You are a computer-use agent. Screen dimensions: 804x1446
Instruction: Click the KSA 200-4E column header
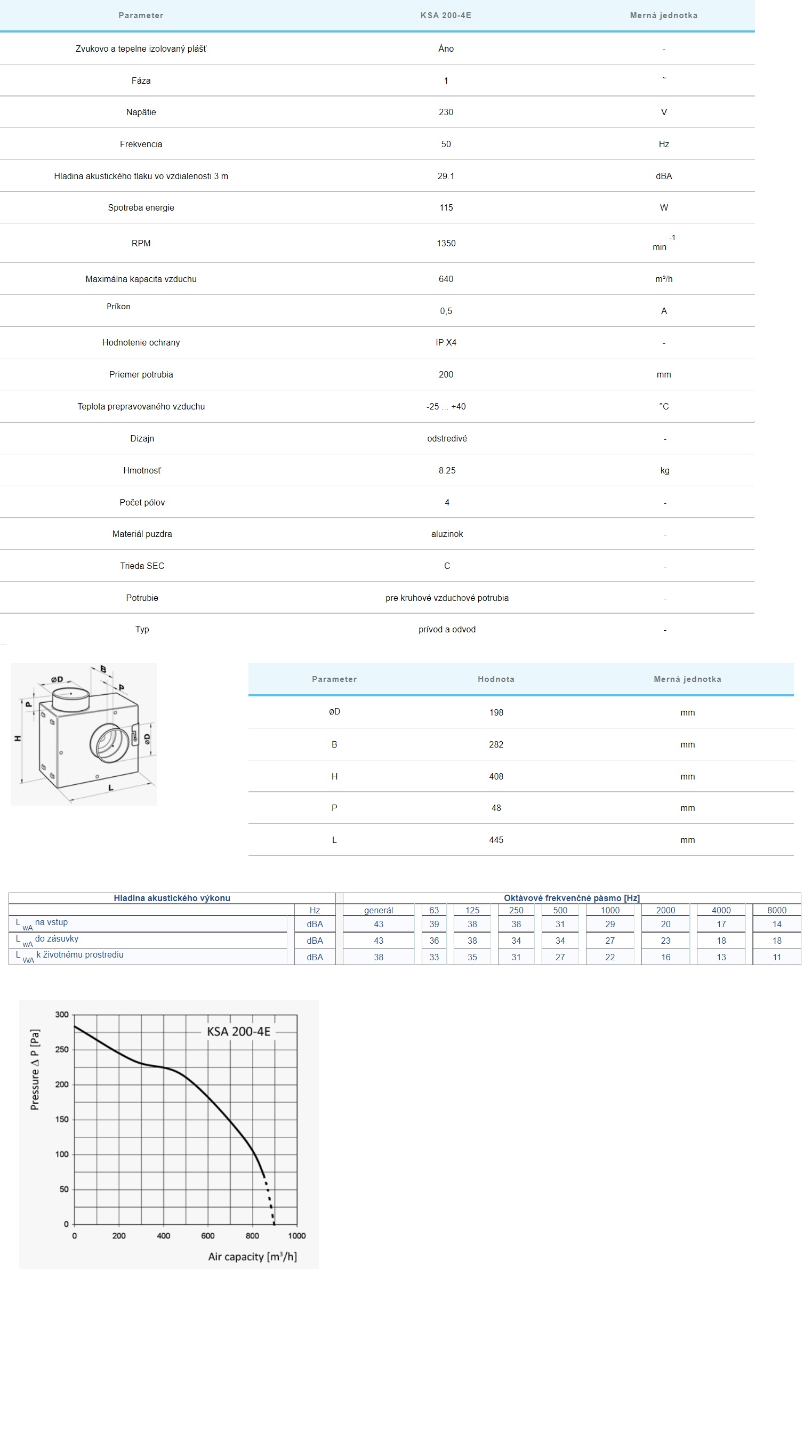point(445,15)
